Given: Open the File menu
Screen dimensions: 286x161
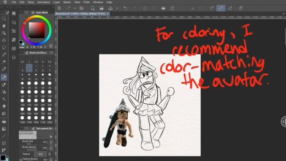Looking at the screenshot, I should click(14, 2).
